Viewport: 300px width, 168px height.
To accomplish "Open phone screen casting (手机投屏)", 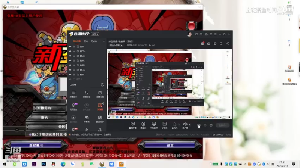I will (154, 125).
